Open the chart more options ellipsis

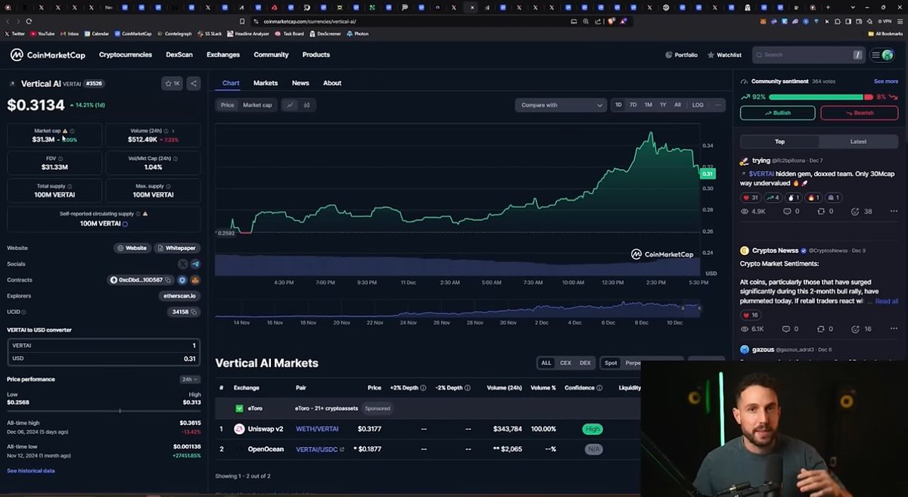click(717, 105)
